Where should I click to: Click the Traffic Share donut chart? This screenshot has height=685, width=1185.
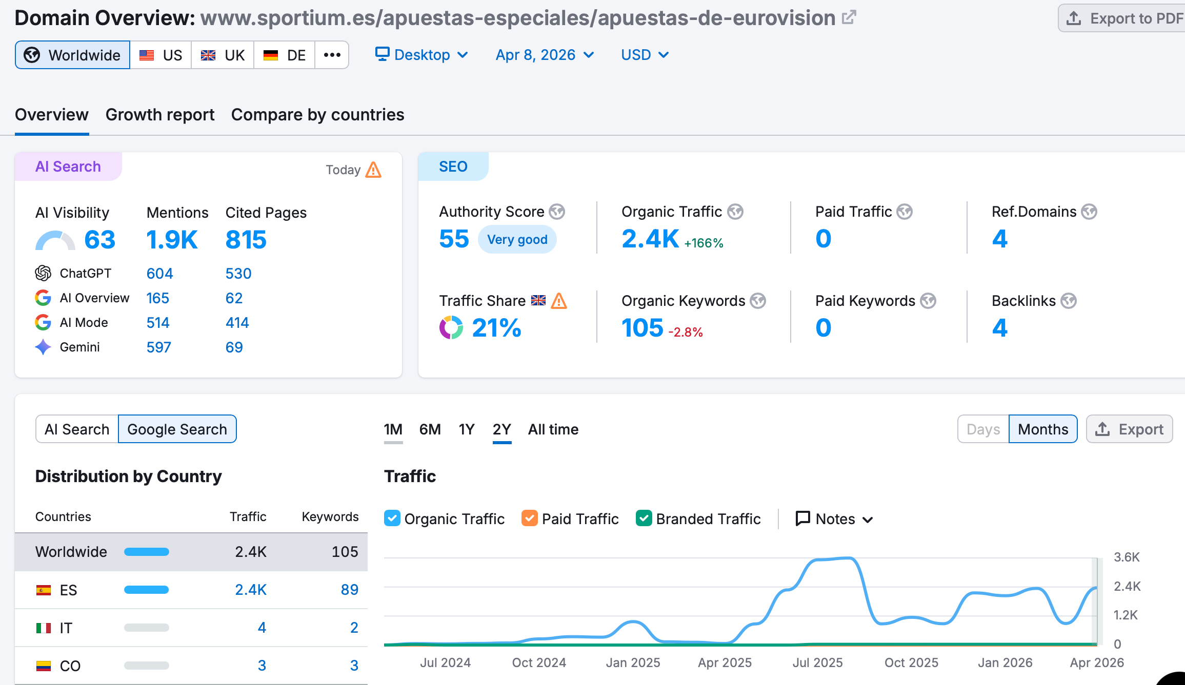[x=451, y=327]
